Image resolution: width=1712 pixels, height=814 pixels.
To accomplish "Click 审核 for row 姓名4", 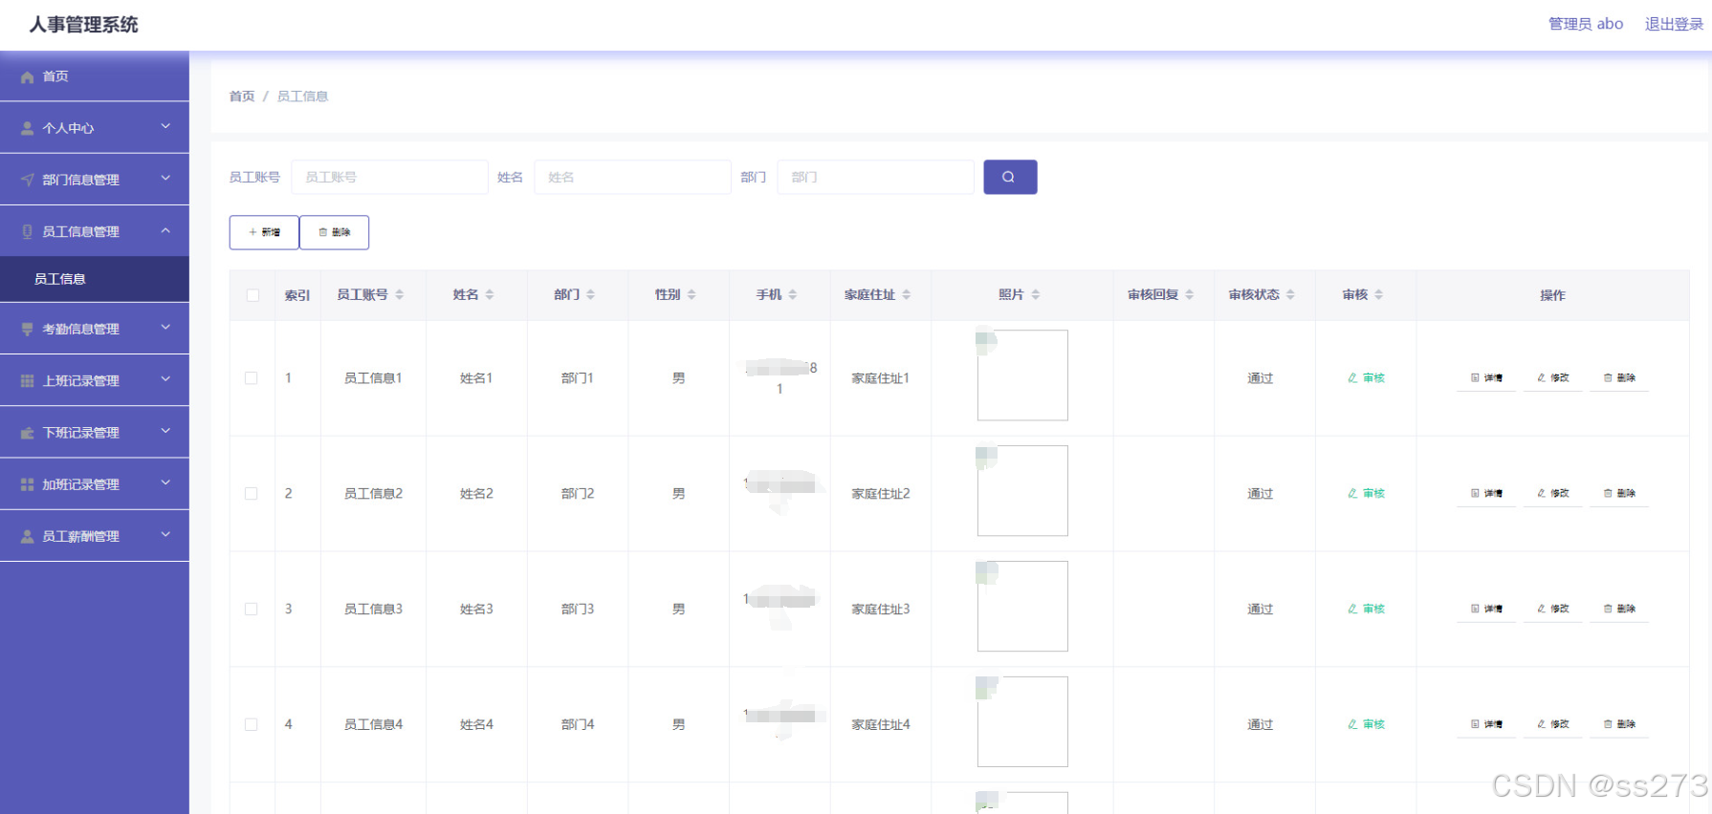I will [1366, 724].
